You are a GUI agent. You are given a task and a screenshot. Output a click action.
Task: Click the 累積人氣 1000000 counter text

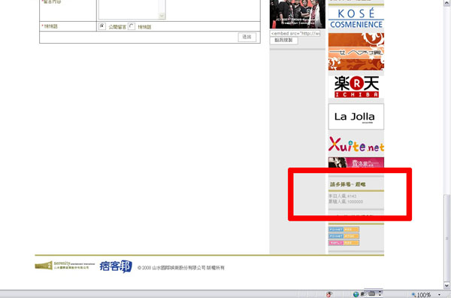(x=346, y=202)
